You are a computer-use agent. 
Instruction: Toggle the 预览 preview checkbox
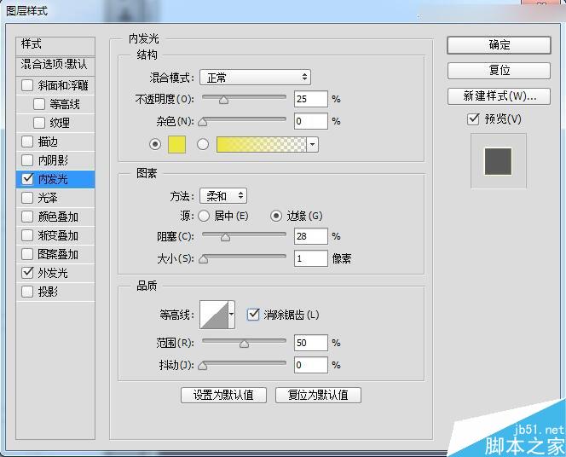coord(473,119)
